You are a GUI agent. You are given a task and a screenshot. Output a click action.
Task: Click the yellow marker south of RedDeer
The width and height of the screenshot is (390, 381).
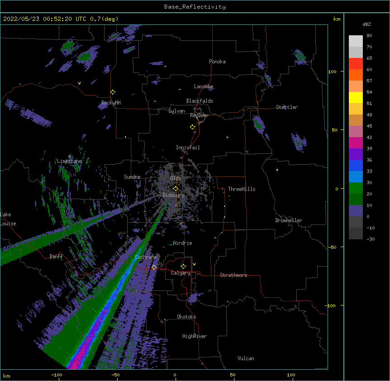pyautogui.click(x=193, y=127)
